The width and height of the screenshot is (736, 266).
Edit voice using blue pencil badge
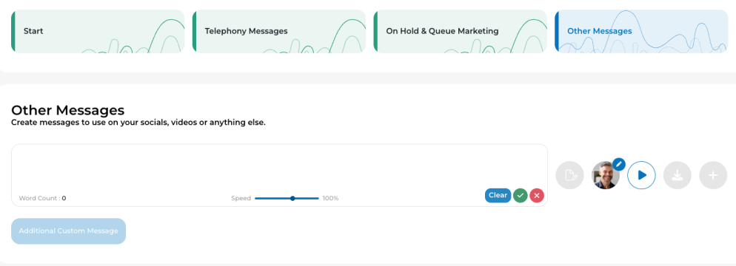point(619,164)
